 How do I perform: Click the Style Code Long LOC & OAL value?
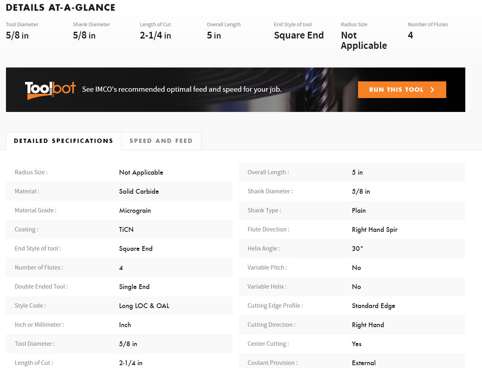144,306
